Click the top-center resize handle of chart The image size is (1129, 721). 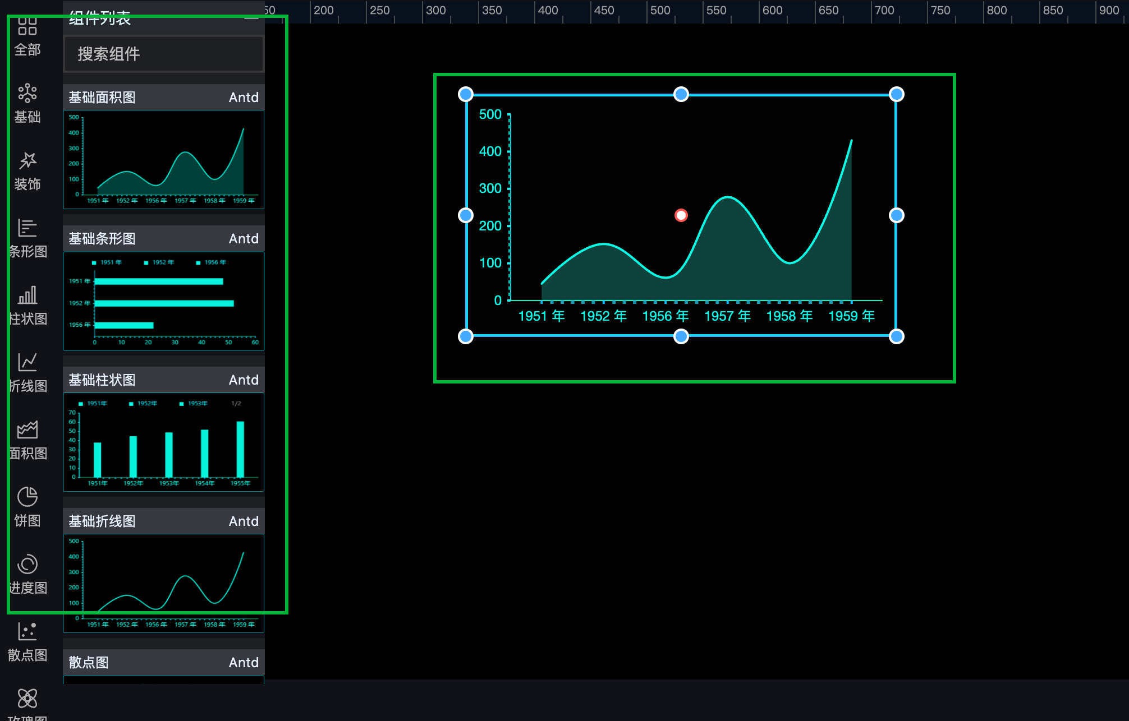coord(681,94)
